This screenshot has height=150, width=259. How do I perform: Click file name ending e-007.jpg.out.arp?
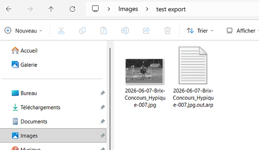click(x=193, y=98)
